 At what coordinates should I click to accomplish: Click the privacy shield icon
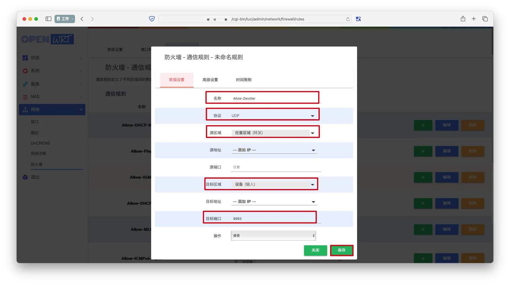click(x=152, y=19)
